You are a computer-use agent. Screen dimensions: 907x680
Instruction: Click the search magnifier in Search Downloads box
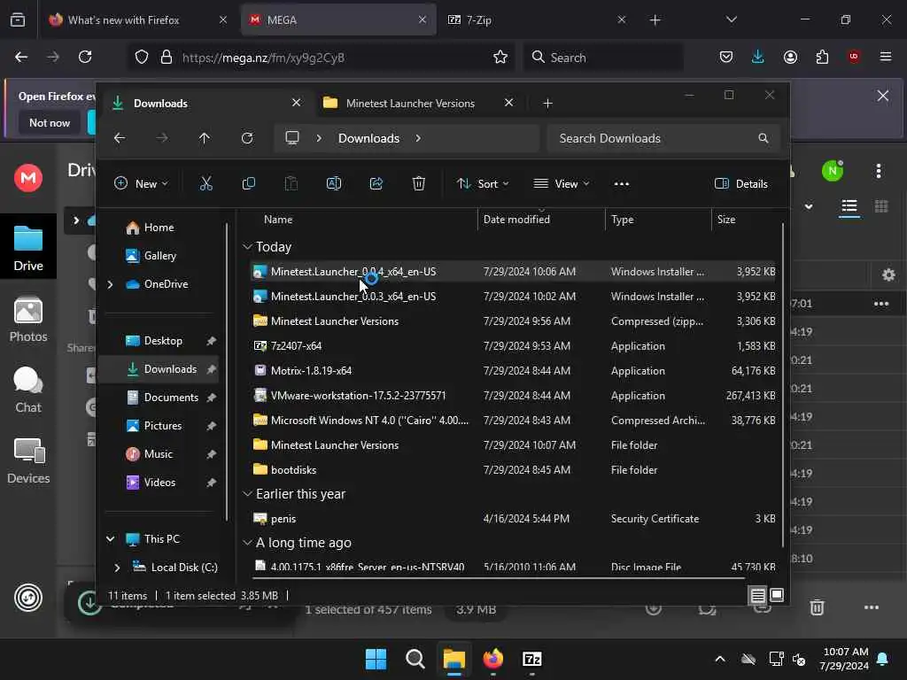point(764,138)
